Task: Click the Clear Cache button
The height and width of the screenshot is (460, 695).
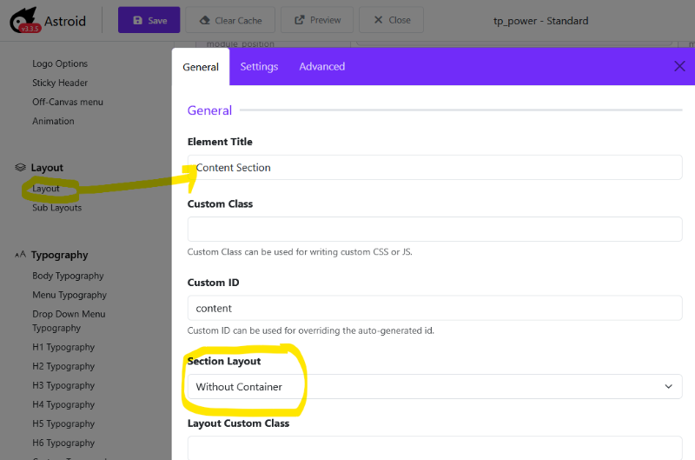Action: pyautogui.click(x=231, y=20)
